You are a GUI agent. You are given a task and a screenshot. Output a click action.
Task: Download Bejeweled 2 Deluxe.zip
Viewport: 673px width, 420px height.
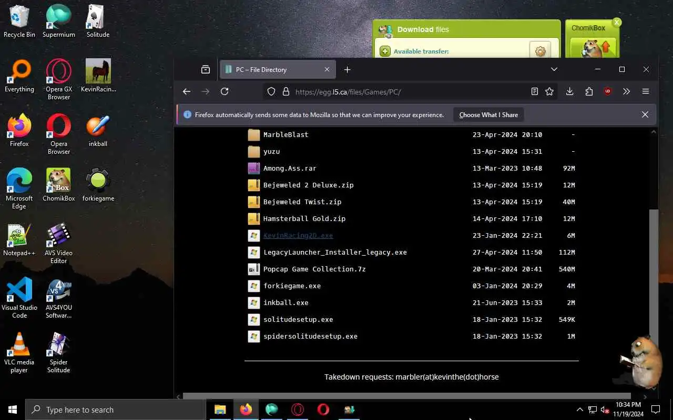click(x=309, y=185)
